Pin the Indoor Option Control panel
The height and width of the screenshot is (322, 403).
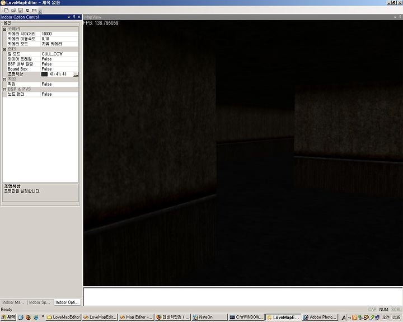pos(74,17)
